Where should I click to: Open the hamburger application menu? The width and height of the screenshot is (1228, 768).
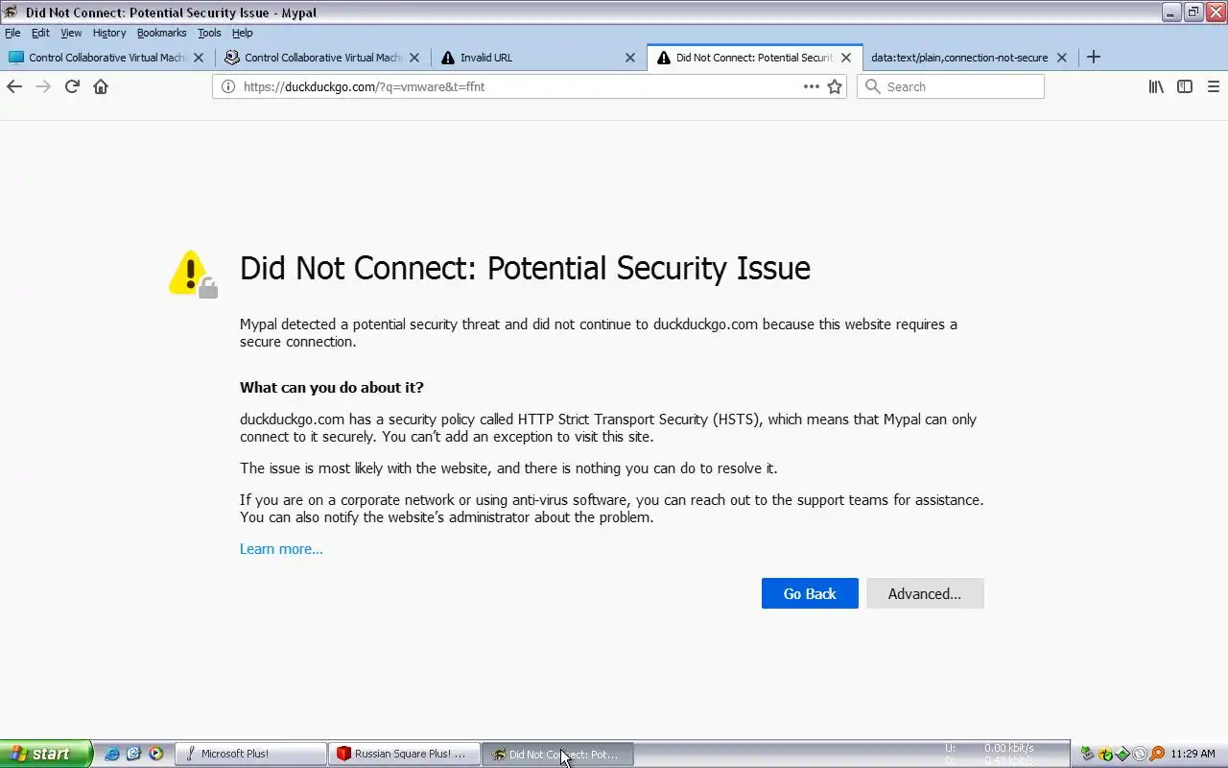[1213, 86]
